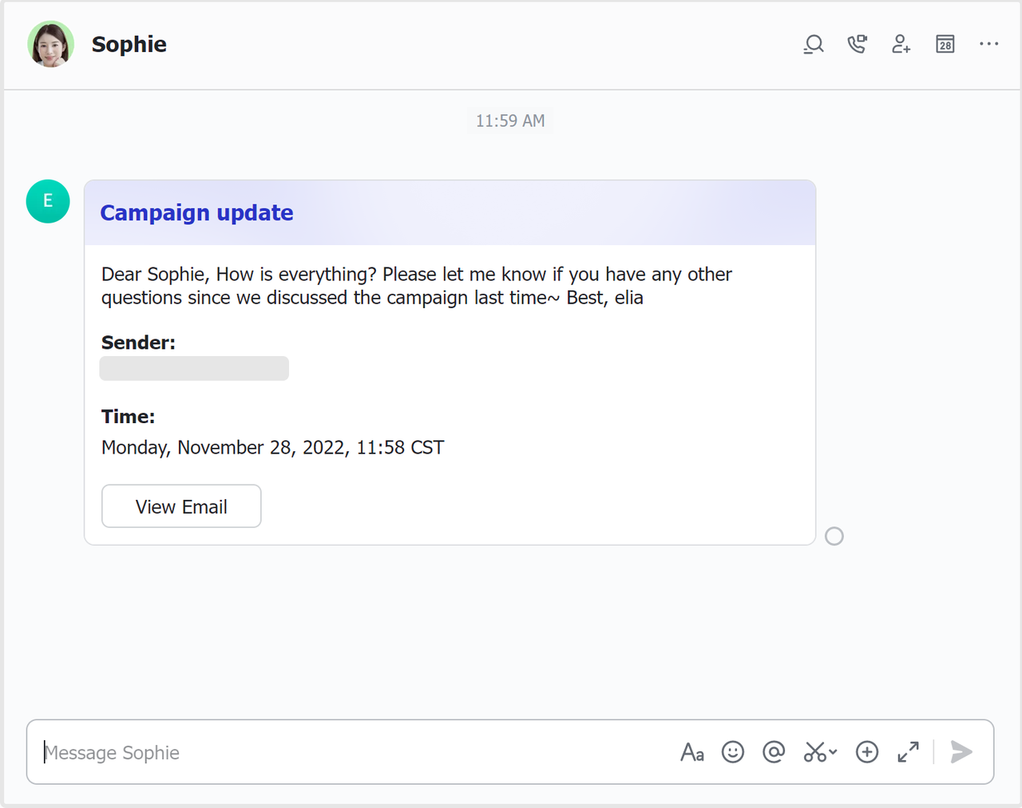The image size is (1022, 808).
Task: Add a member to this chat
Action: pos(901,45)
